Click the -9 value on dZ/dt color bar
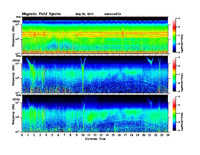 179,130
